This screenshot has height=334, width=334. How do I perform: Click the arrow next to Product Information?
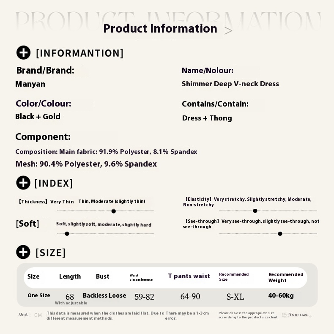click(228, 30)
